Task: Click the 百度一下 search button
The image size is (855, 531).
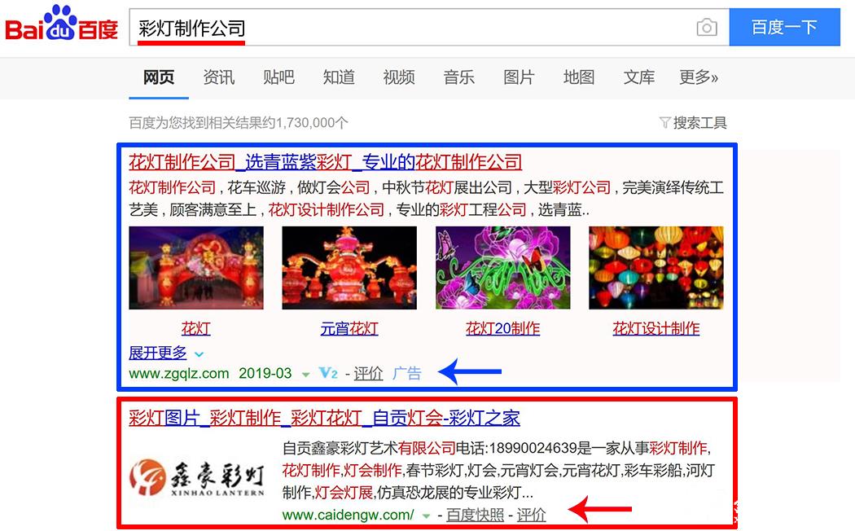Action: coord(785,27)
